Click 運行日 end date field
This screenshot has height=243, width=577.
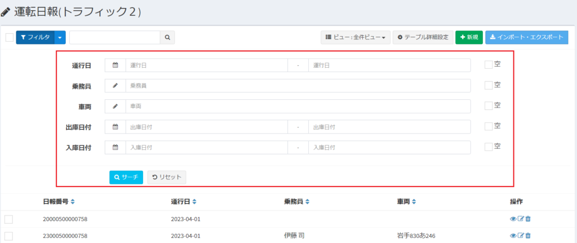tap(389, 65)
